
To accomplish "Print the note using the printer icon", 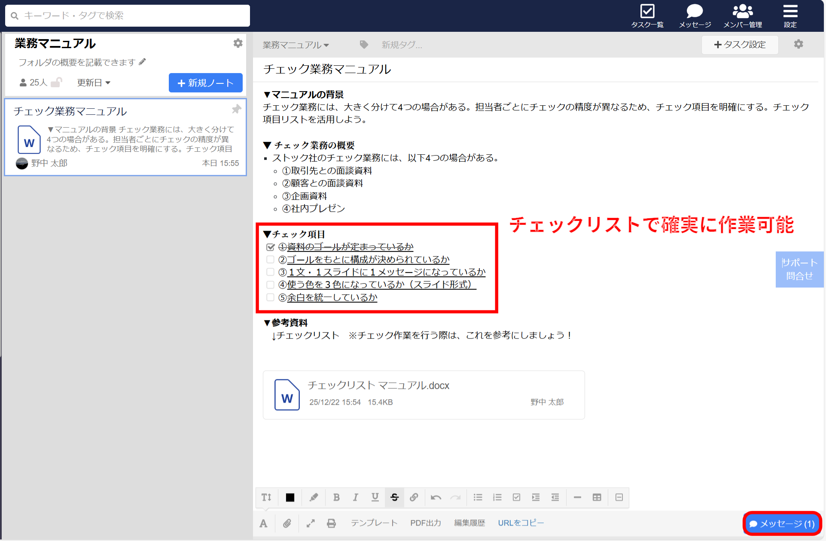I will point(331,523).
